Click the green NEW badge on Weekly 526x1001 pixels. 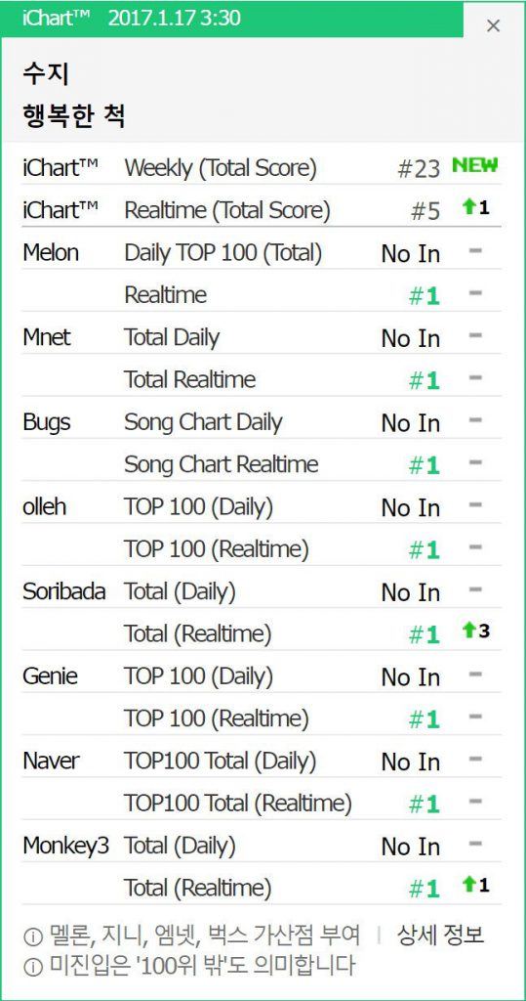pos(474,165)
